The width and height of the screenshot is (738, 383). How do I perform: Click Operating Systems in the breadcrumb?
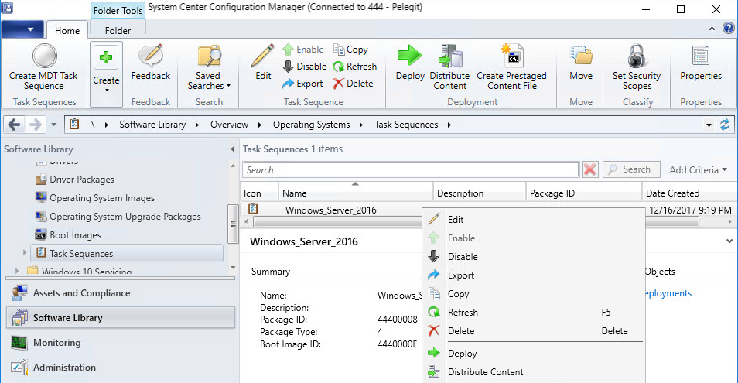coord(311,125)
